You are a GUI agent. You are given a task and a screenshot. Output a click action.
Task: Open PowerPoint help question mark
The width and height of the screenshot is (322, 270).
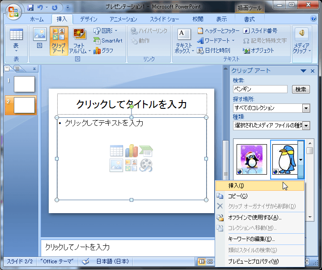coord(314,18)
